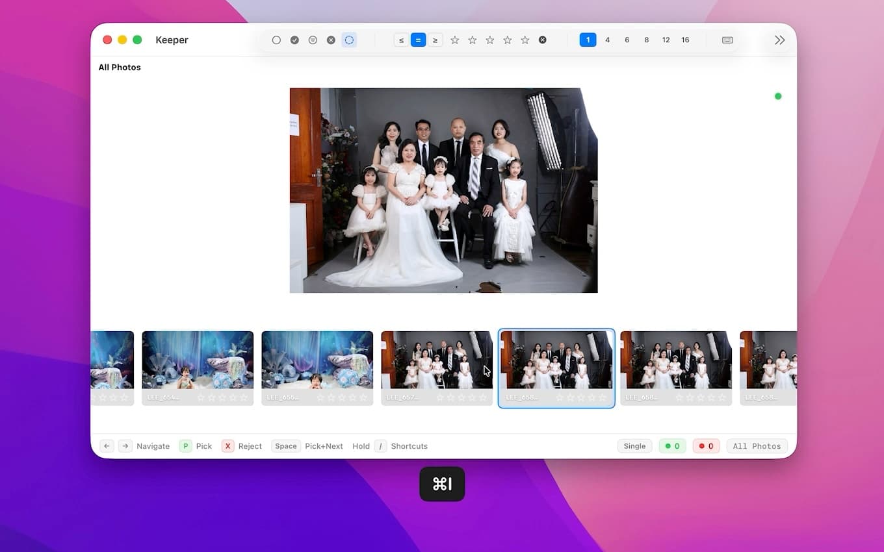Select the unflagged empty circle filter
Viewport: 884px width, 552px height.
pos(276,40)
